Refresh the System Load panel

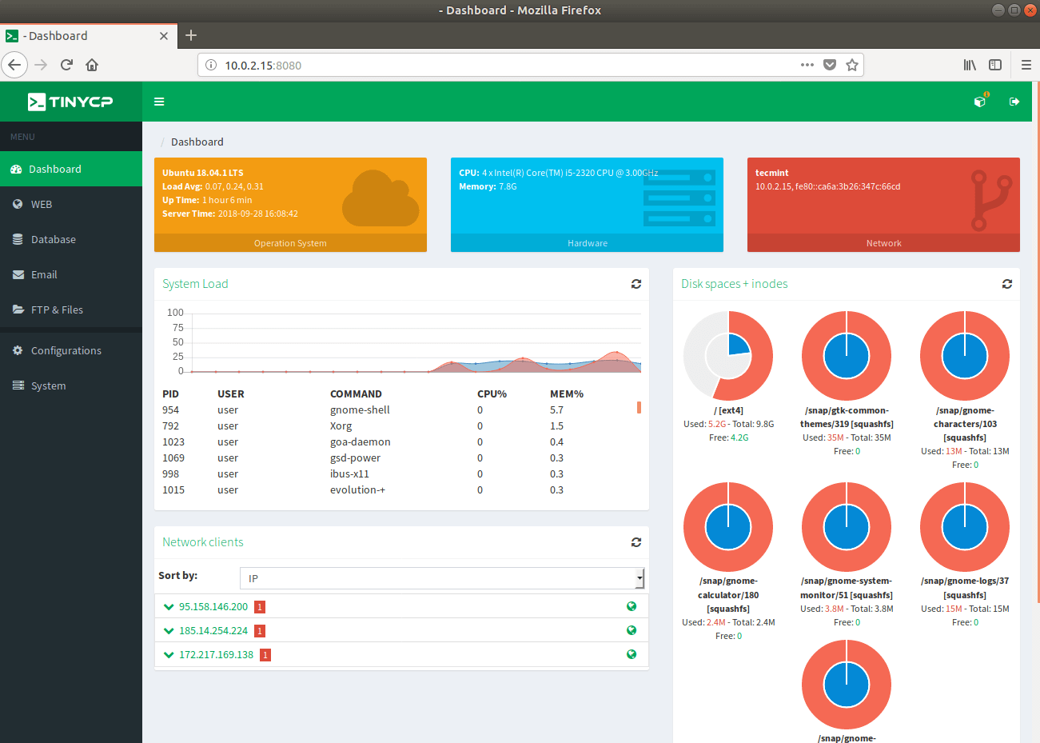pos(636,284)
